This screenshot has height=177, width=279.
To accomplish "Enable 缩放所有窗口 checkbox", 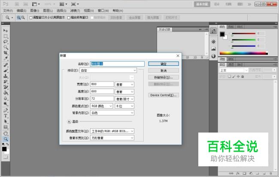I will (69, 18).
